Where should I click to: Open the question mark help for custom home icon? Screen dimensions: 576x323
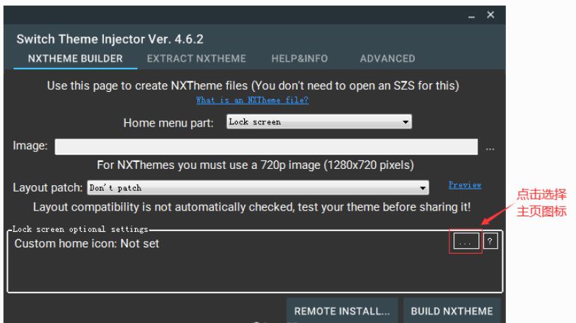(x=490, y=241)
